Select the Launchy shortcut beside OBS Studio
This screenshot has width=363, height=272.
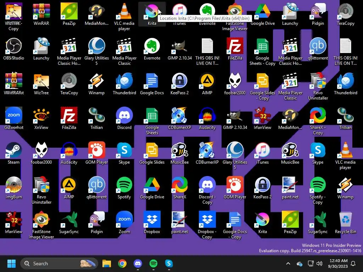click(41, 49)
